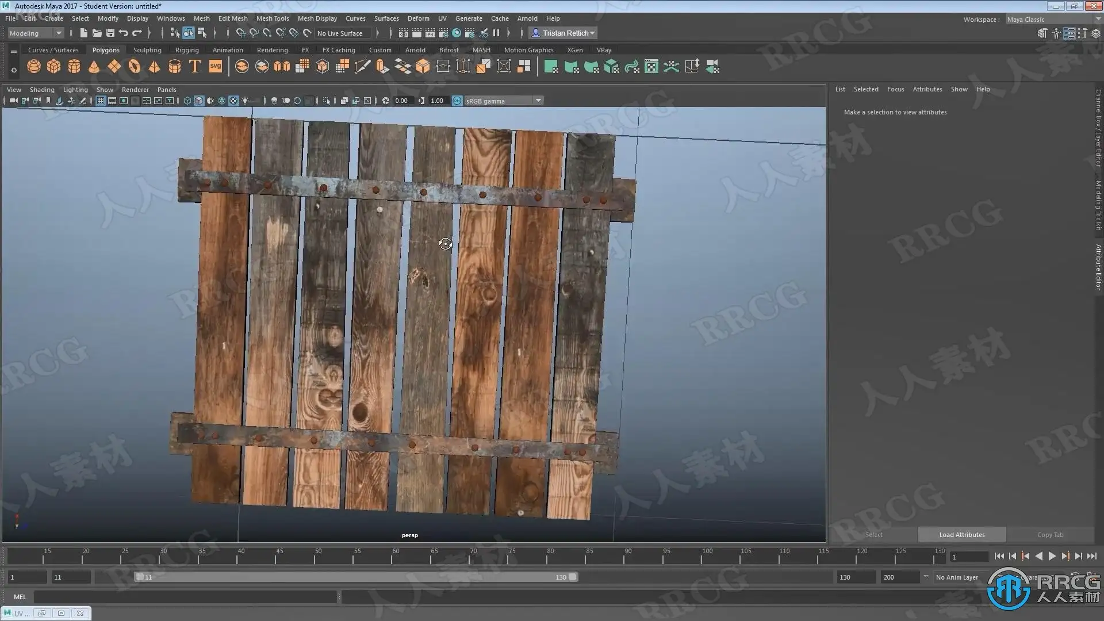Click the Tristan Rettich account button
Viewport: 1104px width, 621px height.
563,33
